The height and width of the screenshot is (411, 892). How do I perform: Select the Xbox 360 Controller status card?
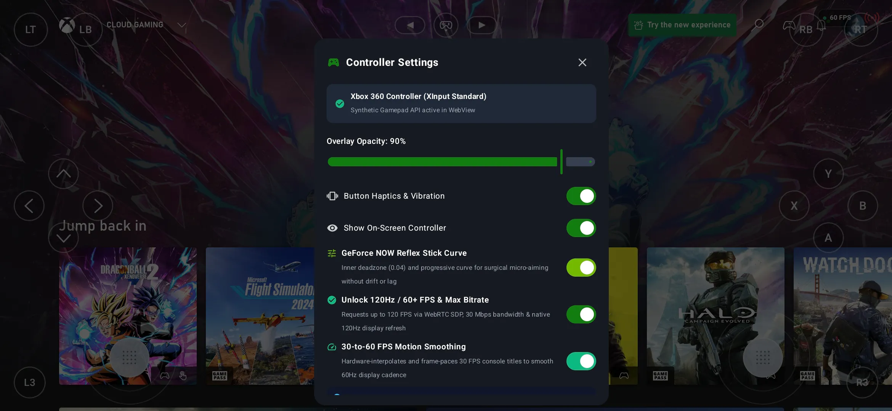461,104
